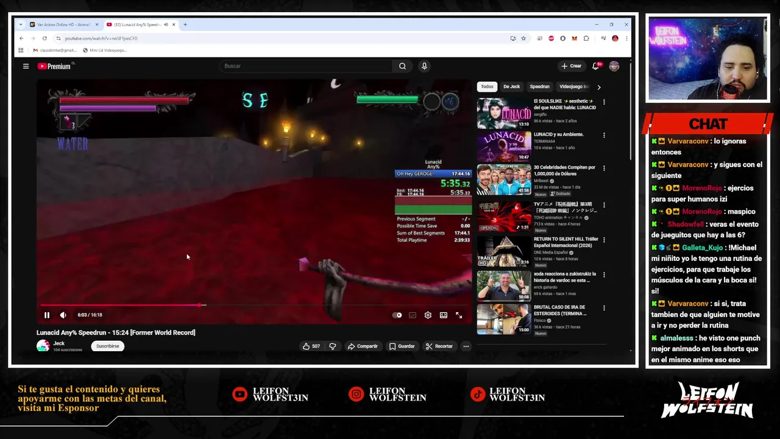
Task: Open options menu for 'LUNACID y su Ambiente'
Action: coord(604,135)
